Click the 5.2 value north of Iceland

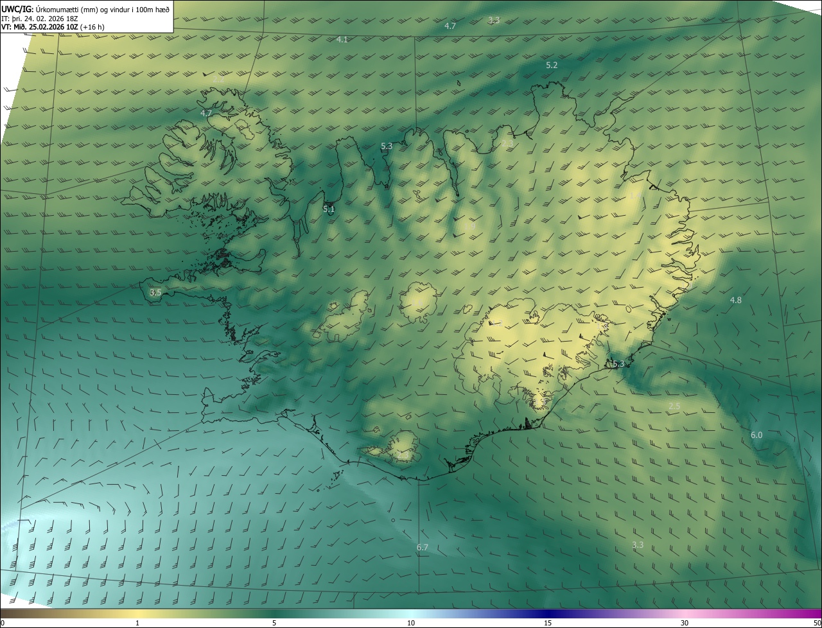552,65
